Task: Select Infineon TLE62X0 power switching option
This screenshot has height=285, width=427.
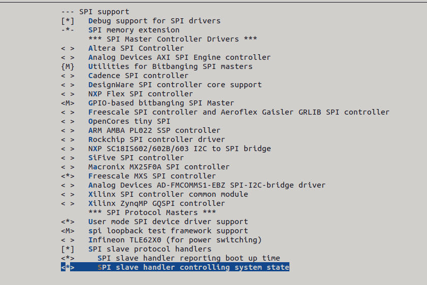Action: [175, 240]
